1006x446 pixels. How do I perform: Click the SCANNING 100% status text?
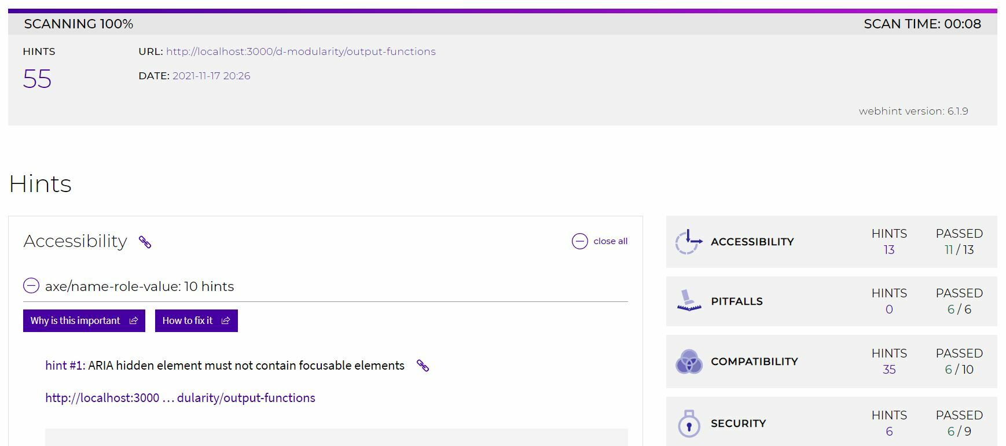click(79, 24)
